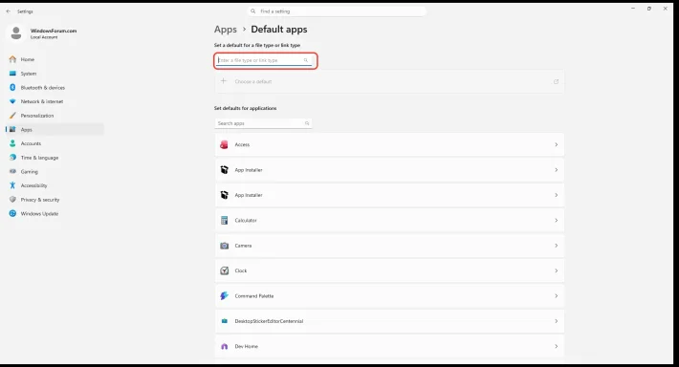679x367 pixels.
Task: Open the WindowsForum.com account avatar
Action: 16,33
